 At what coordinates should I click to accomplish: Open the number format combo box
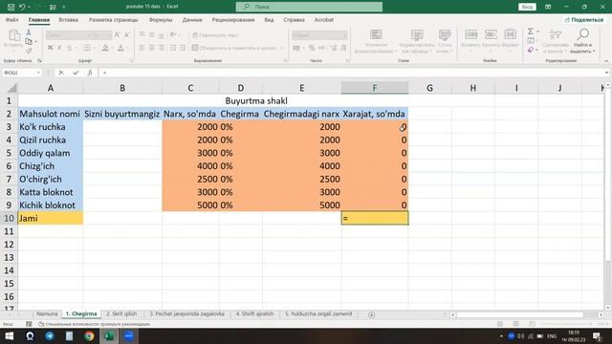(319, 35)
